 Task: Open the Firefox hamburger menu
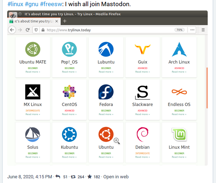point(203,30)
